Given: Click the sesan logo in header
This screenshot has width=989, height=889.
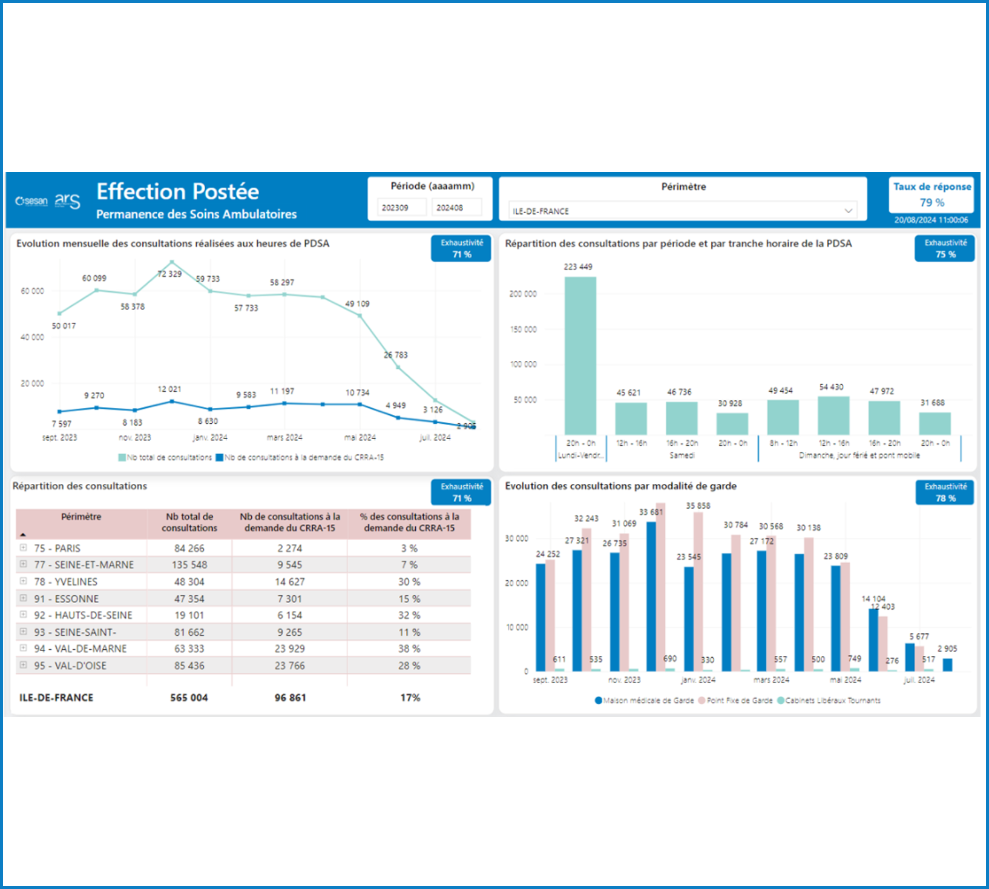Looking at the screenshot, I should [x=31, y=201].
